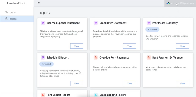Click the 'Category view of your income' description
This screenshot has width=196, height=97.
61,73
